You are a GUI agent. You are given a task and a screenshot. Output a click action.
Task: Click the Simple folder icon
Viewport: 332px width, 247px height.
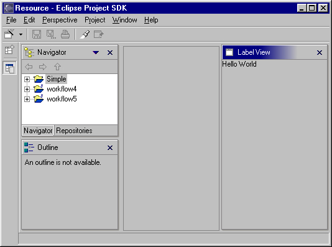(x=39, y=79)
